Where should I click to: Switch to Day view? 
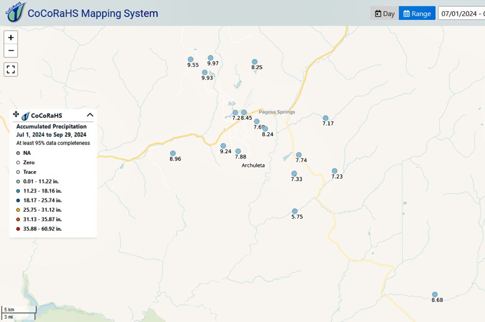tap(385, 14)
